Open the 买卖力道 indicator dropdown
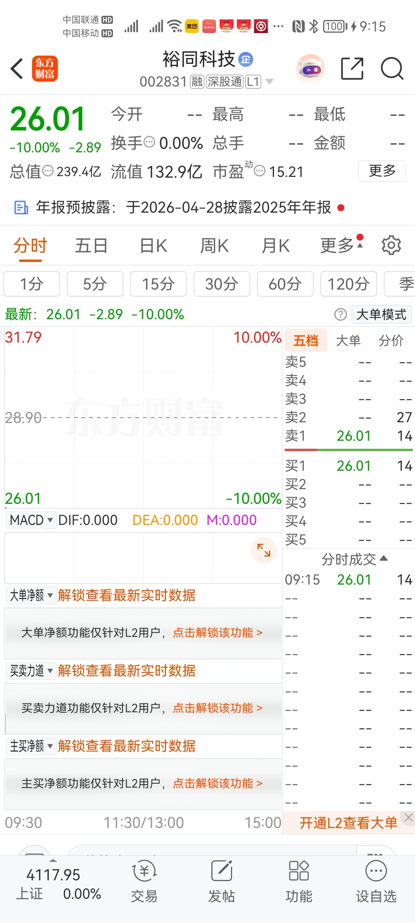Image resolution: width=415 pixels, height=923 pixels. pos(31,671)
